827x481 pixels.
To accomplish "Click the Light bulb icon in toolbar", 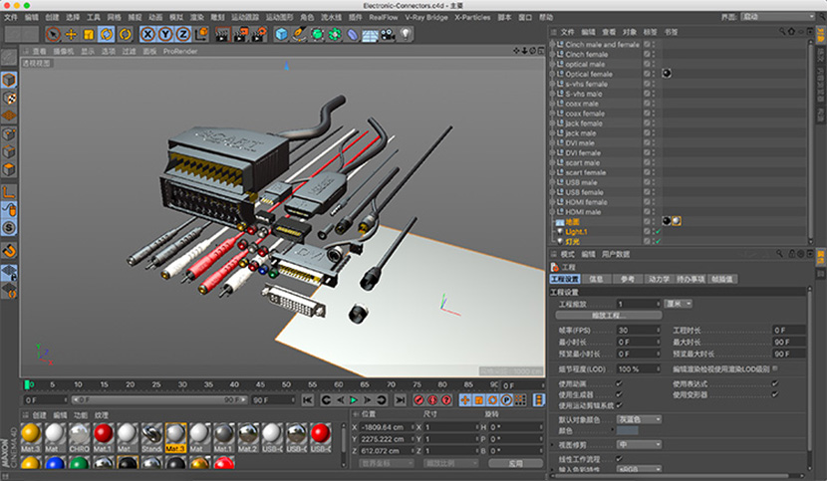I will coord(407,34).
